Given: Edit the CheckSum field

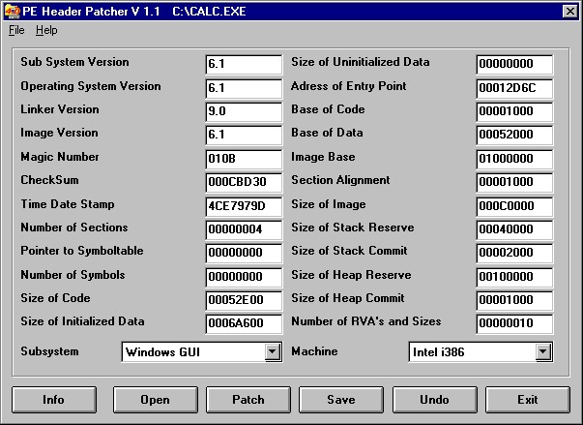Looking at the screenshot, I should tap(244, 182).
